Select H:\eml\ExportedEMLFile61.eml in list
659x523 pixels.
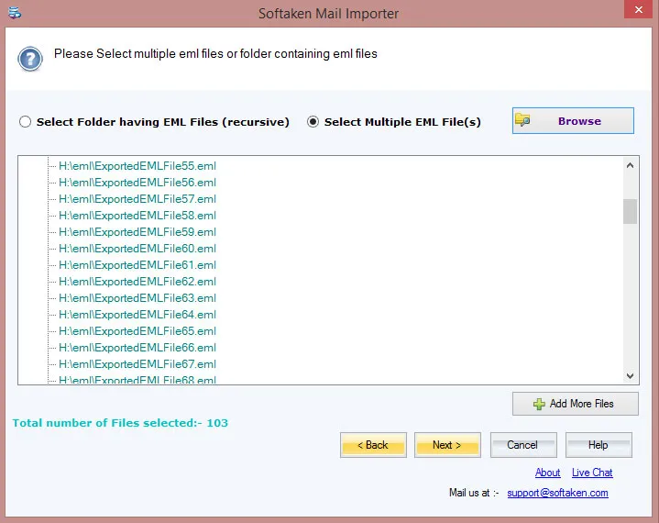pyautogui.click(x=137, y=264)
